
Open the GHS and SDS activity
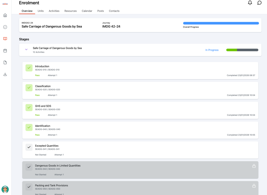(x=43, y=106)
